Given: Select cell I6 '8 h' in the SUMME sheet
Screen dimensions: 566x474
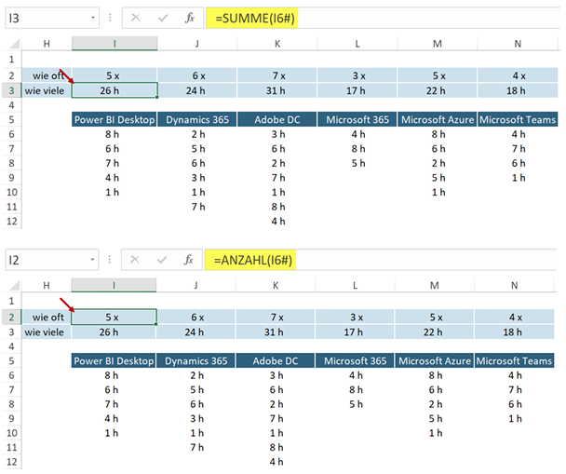Looking at the screenshot, I should tap(115, 134).
